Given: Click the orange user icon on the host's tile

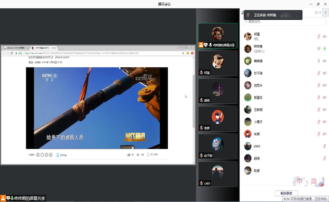Looking at the screenshot, I should (201, 45).
